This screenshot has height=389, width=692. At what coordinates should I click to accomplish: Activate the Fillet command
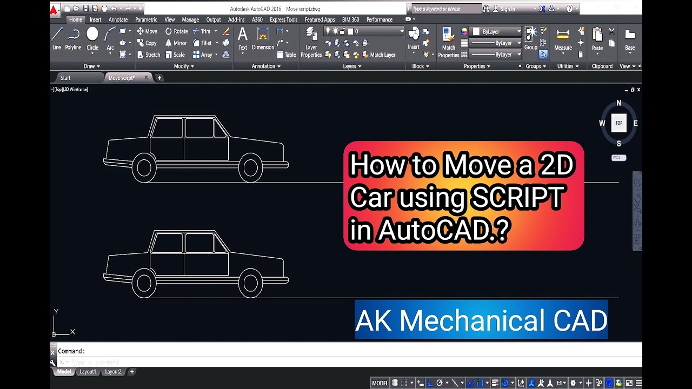coord(202,43)
